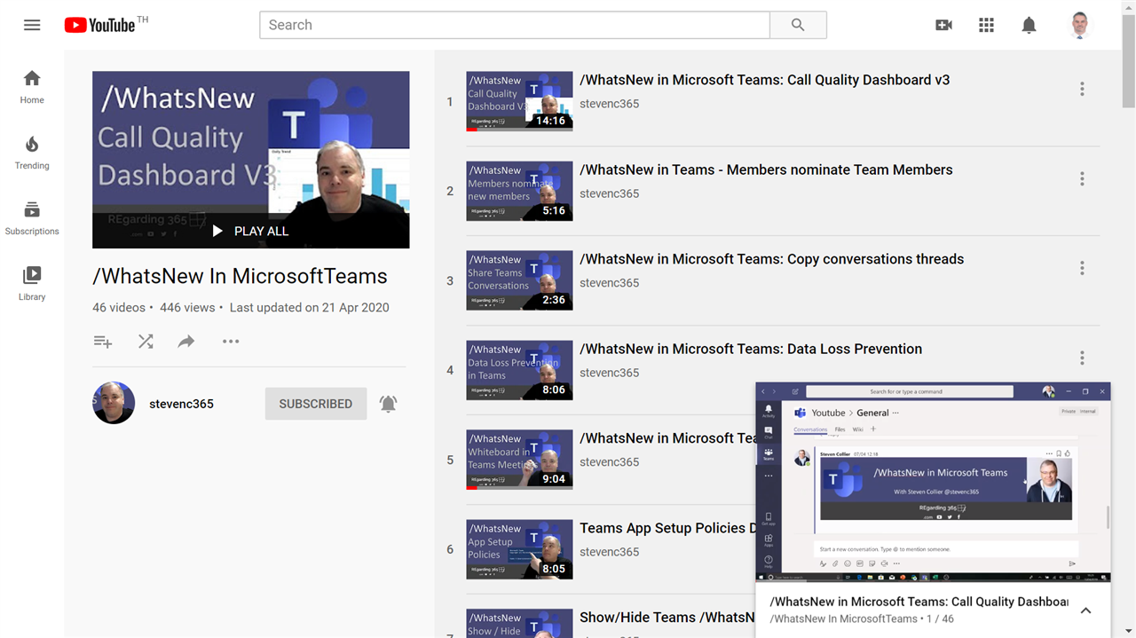Image resolution: width=1136 pixels, height=638 pixels.
Task: Open Call Quality Dashboard v3 video thumbnail
Action: 519,101
